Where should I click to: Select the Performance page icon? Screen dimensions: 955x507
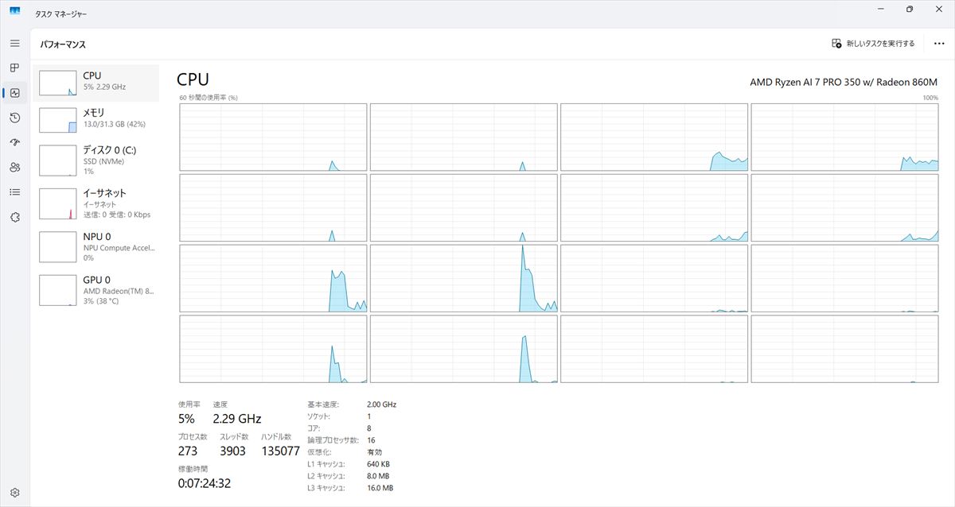(x=14, y=93)
